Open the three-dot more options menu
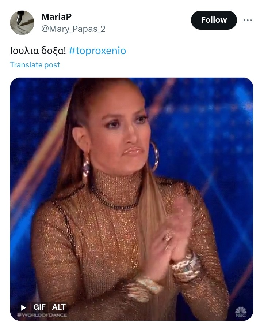Image resolution: width=260 pixels, height=328 pixels. coord(248,20)
